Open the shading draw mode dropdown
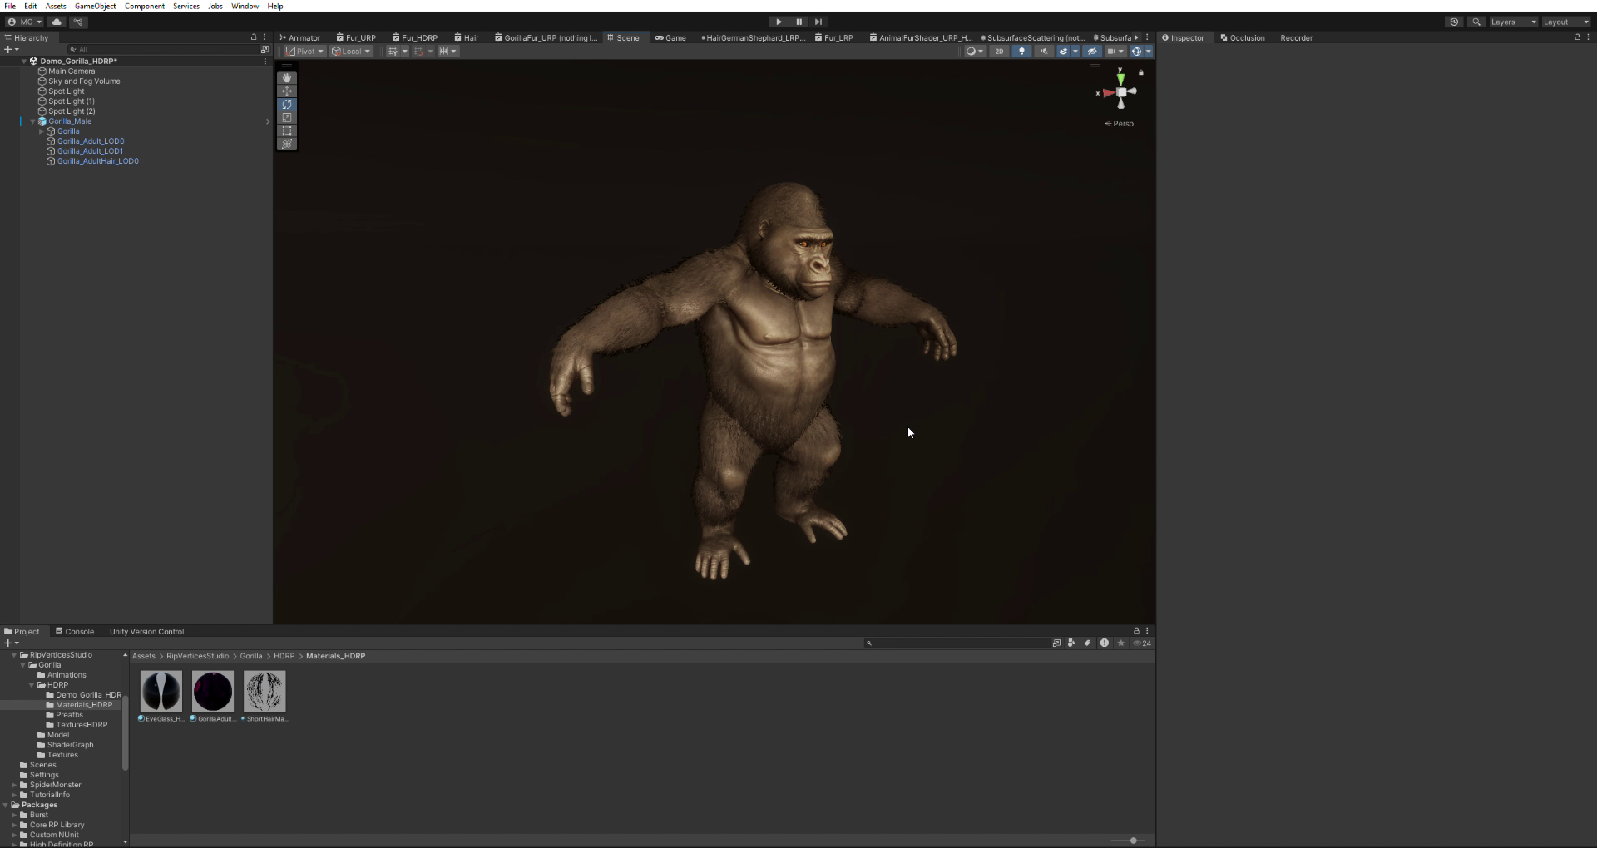The image size is (1597, 848). coord(974,52)
